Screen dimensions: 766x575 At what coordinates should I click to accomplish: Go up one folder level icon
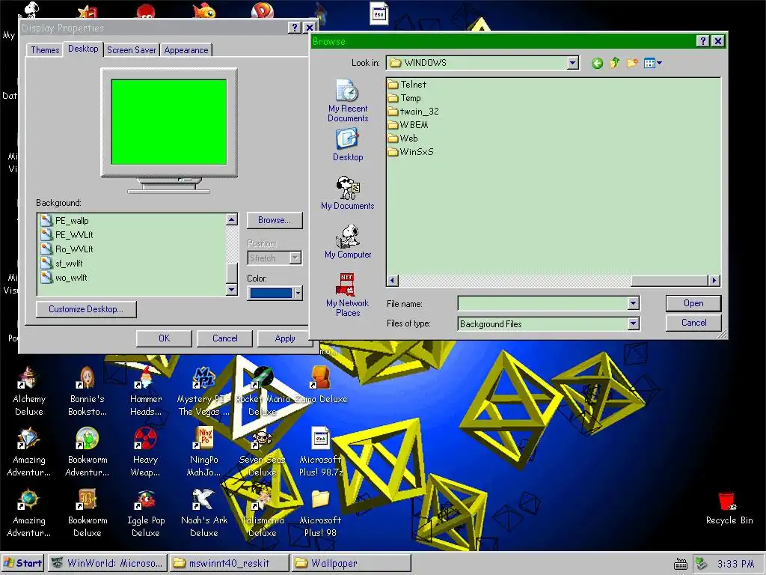tap(615, 63)
